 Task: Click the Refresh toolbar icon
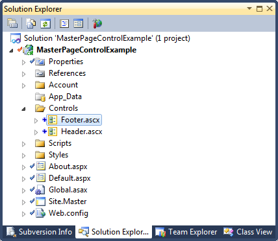45,23
